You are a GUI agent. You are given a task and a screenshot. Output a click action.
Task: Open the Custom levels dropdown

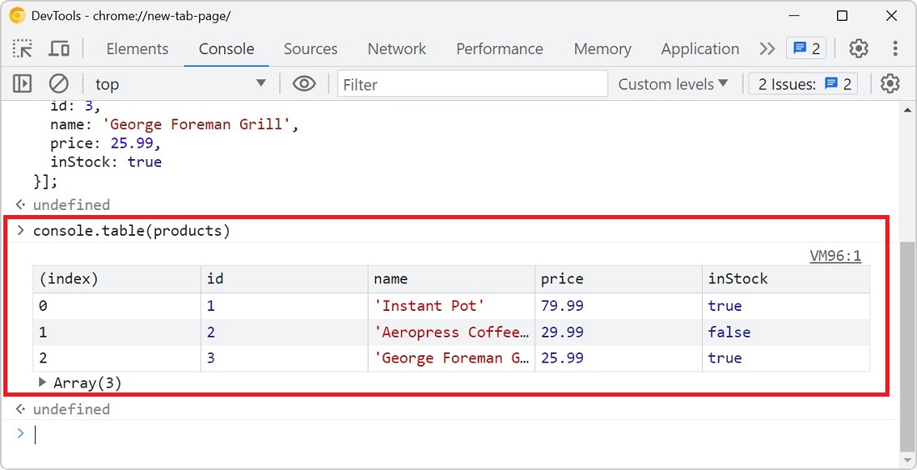coord(673,84)
